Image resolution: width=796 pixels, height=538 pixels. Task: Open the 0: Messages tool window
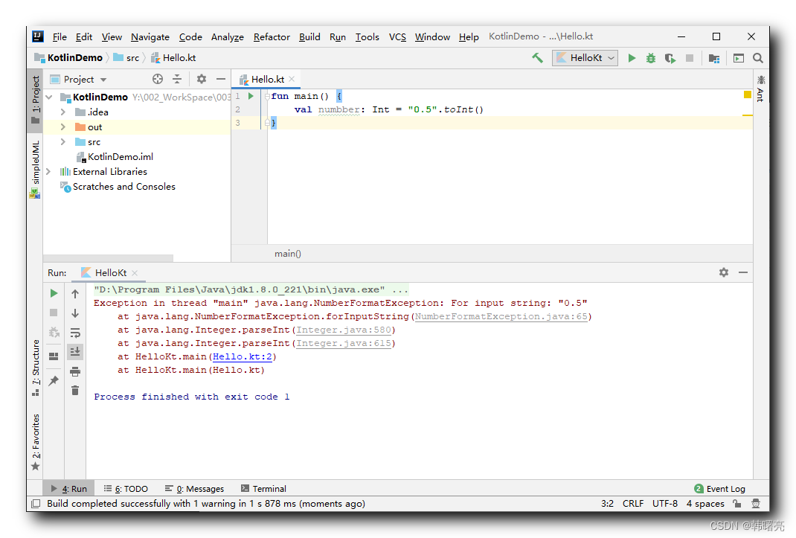(194, 489)
